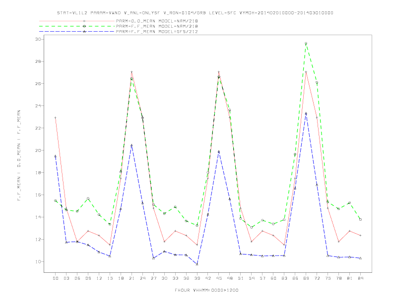Click the blue series peak triangle at hour 69
Screen dimensions: 393x303
(306, 113)
